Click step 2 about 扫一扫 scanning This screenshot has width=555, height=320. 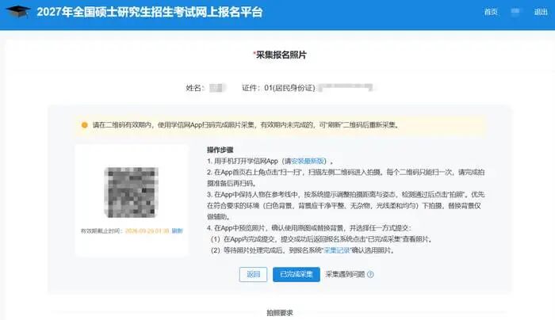point(346,178)
